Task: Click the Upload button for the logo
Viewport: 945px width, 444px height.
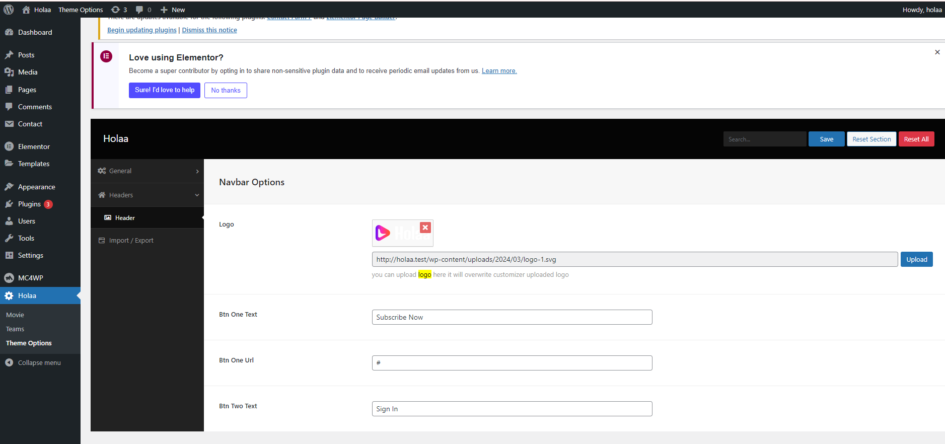Action: 916,259
